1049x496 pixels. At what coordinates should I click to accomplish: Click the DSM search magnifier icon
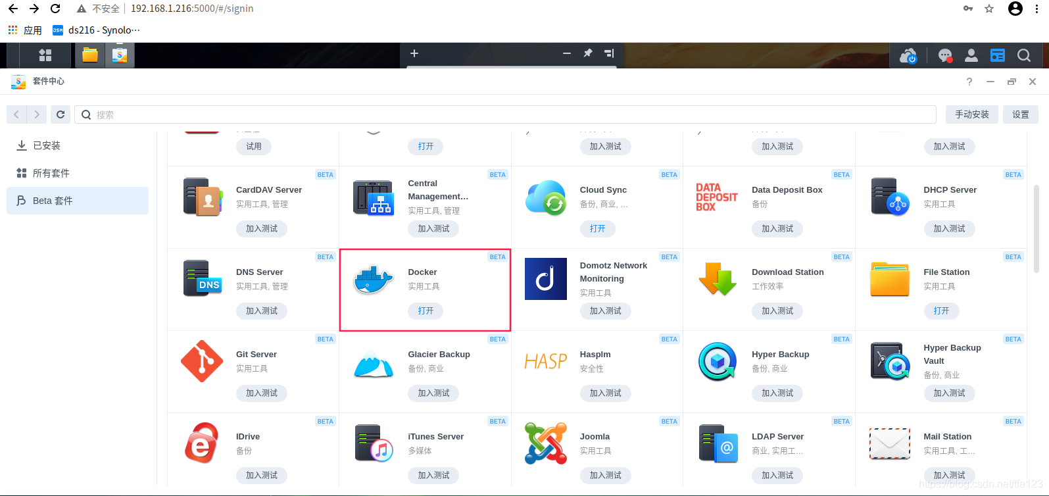click(x=1023, y=56)
